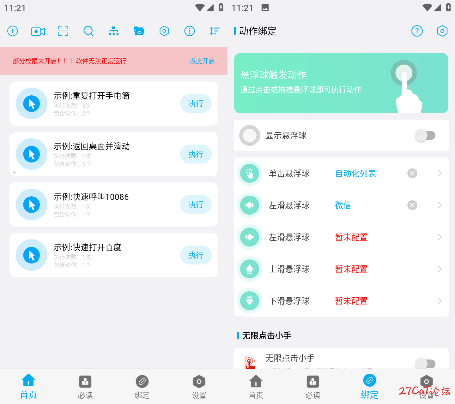Tap the gray floating ball icon
This screenshot has height=404, width=455.
(x=250, y=135)
